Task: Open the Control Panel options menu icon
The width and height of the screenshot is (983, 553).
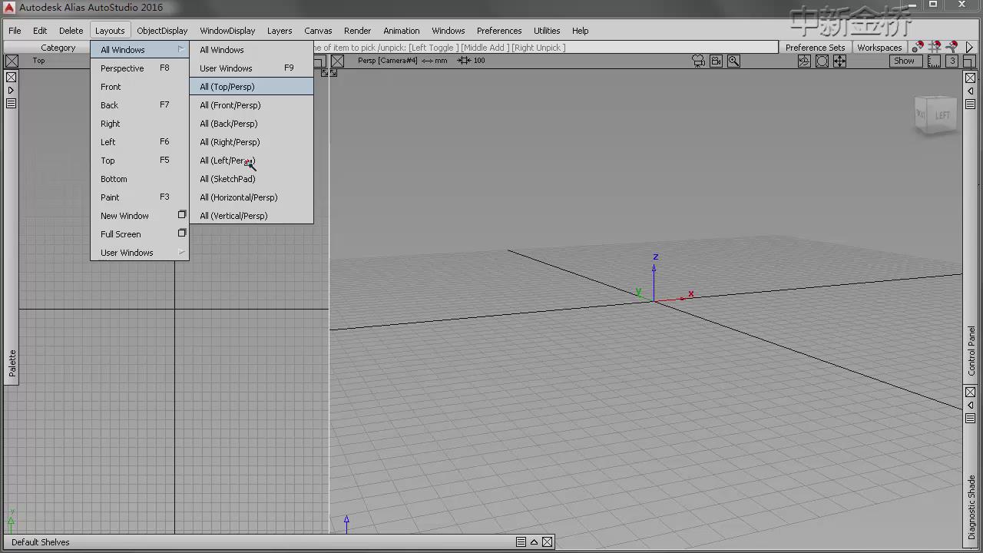Action: pos(971,104)
